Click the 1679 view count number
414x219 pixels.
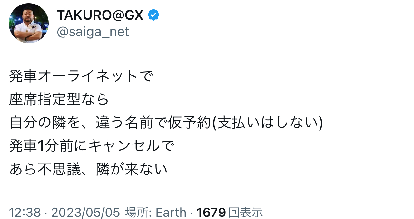click(x=211, y=212)
